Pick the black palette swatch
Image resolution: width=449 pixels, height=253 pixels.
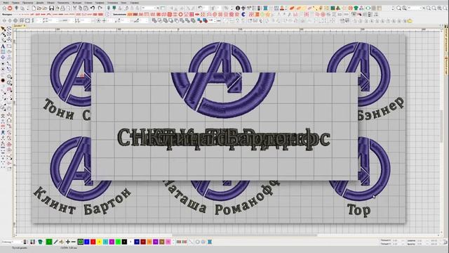124,242
